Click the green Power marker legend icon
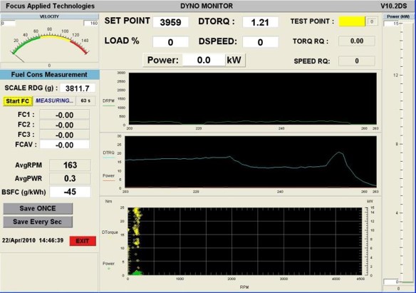Viewport: 416px width, 293px height. (x=108, y=269)
